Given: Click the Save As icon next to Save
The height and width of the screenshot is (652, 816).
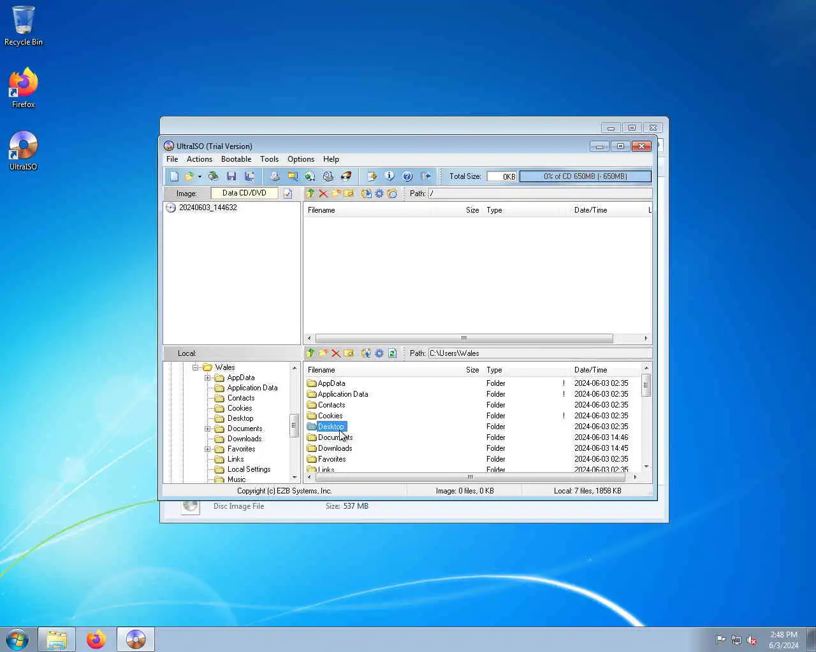Looking at the screenshot, I should (x=249, y=176).
